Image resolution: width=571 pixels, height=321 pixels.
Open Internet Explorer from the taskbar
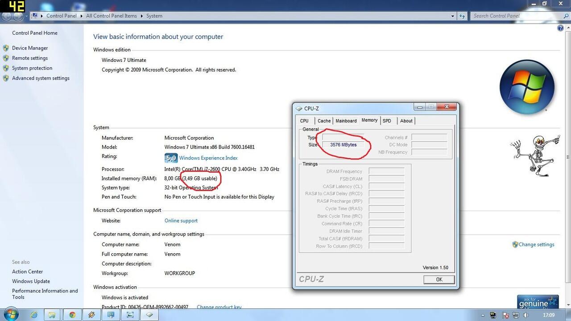coord(34,315)
